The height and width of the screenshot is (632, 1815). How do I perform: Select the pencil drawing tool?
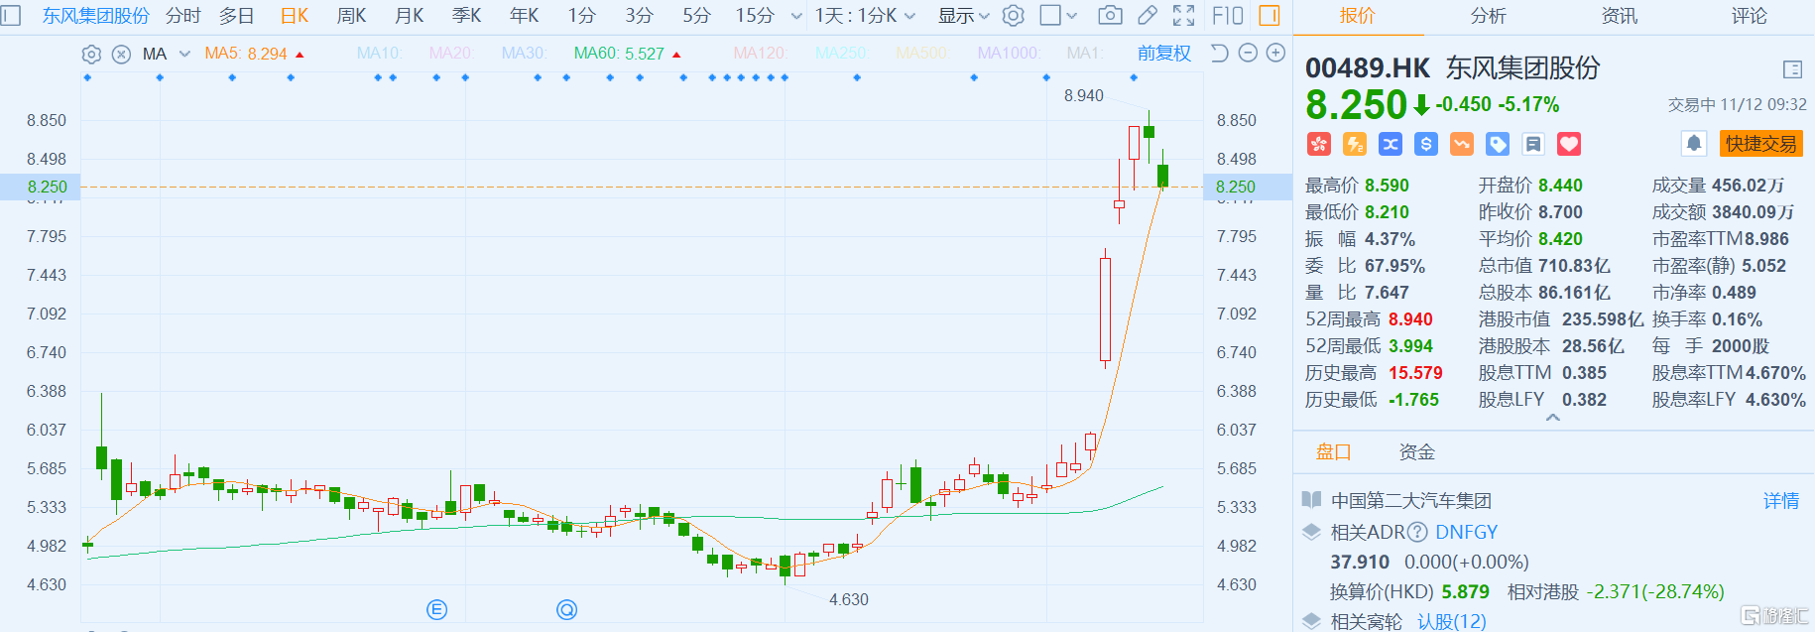(x=1148, y=16)
